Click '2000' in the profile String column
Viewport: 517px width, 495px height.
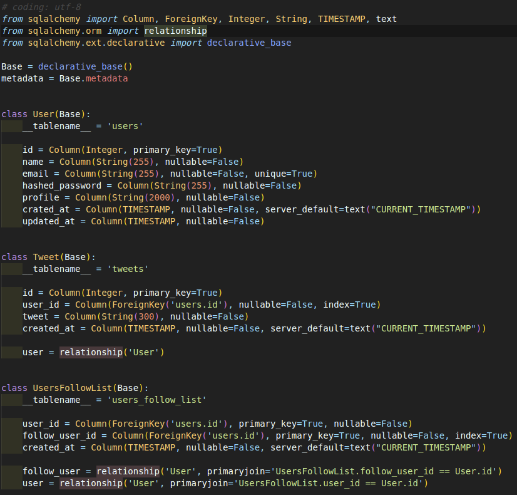[159, 197]
